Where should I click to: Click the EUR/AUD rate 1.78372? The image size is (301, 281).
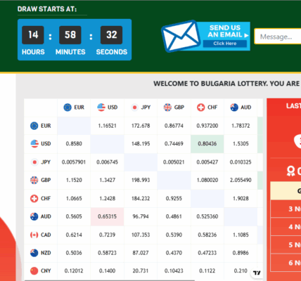(241, 126)
